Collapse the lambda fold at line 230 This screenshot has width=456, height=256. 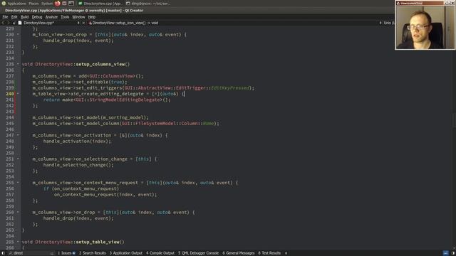point(18,35)
